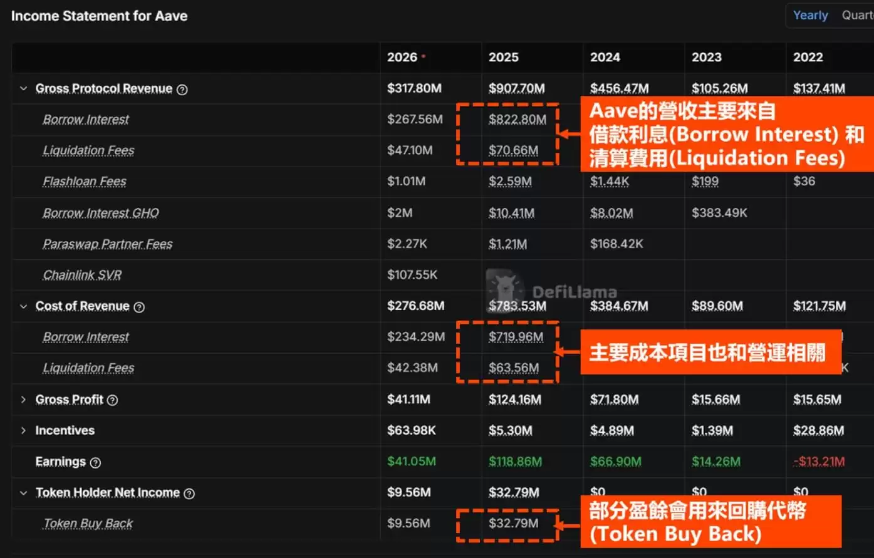Screen dimensions: 874x558
Task: Click the Earnings row label
Action: [x=61, y=462]
